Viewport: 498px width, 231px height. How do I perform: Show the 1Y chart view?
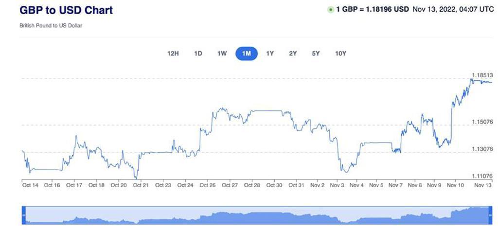point(270,53)
